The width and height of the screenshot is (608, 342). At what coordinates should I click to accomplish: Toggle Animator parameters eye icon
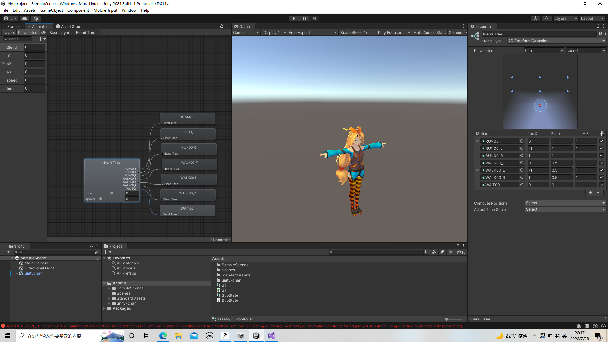tap(44, 33)
